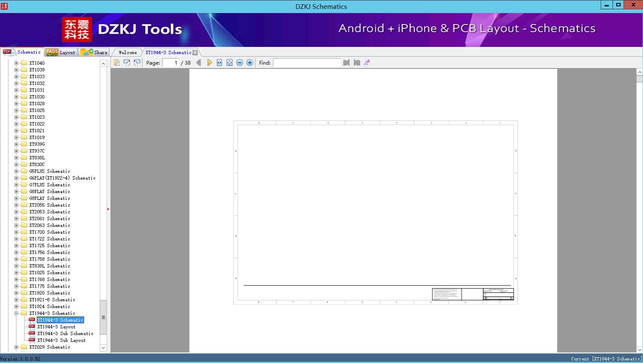Collapse the XT1944-3 Schematic folder
The width and height of the screenshot is (643, 363).
coord(16,313)
